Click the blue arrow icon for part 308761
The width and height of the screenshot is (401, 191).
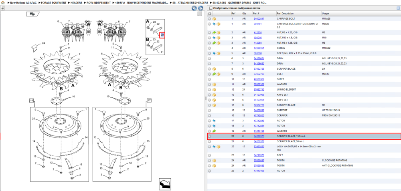coord(214,24)
